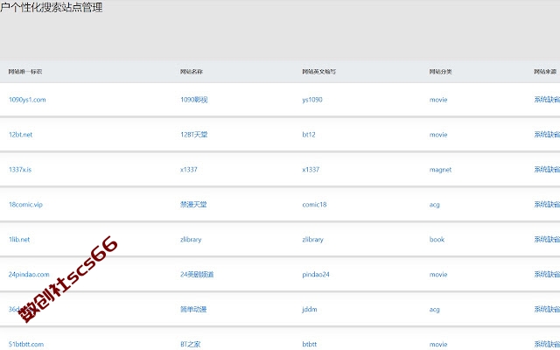Click the 1090影视 site name
This screenshot has width=560, height=350.
pyautogui.click(x=194, y=100)
